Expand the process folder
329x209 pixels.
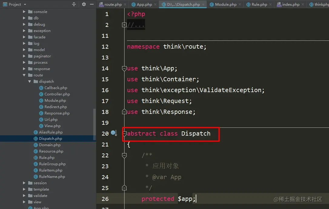24,62
